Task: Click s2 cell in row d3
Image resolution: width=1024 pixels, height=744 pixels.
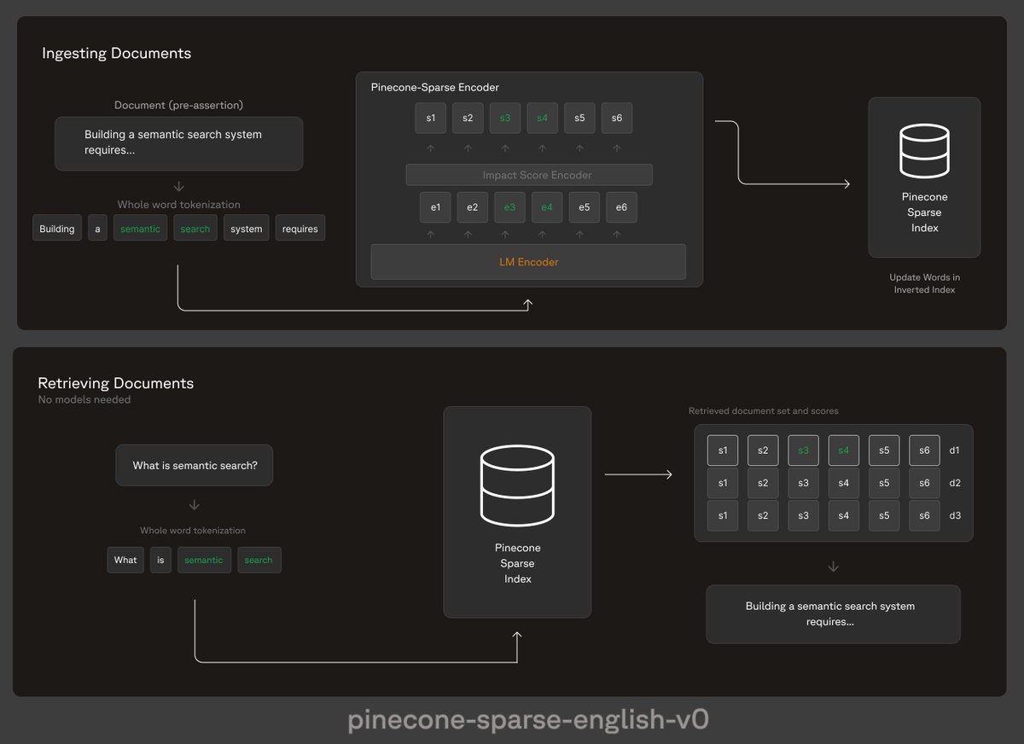Action: [x=763, y=515]
